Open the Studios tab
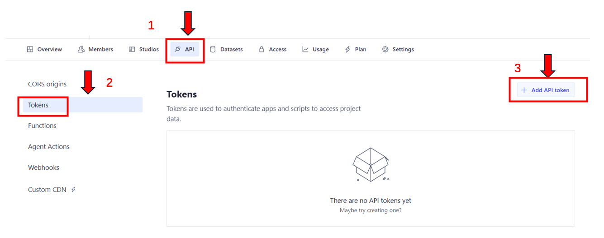 144,49
